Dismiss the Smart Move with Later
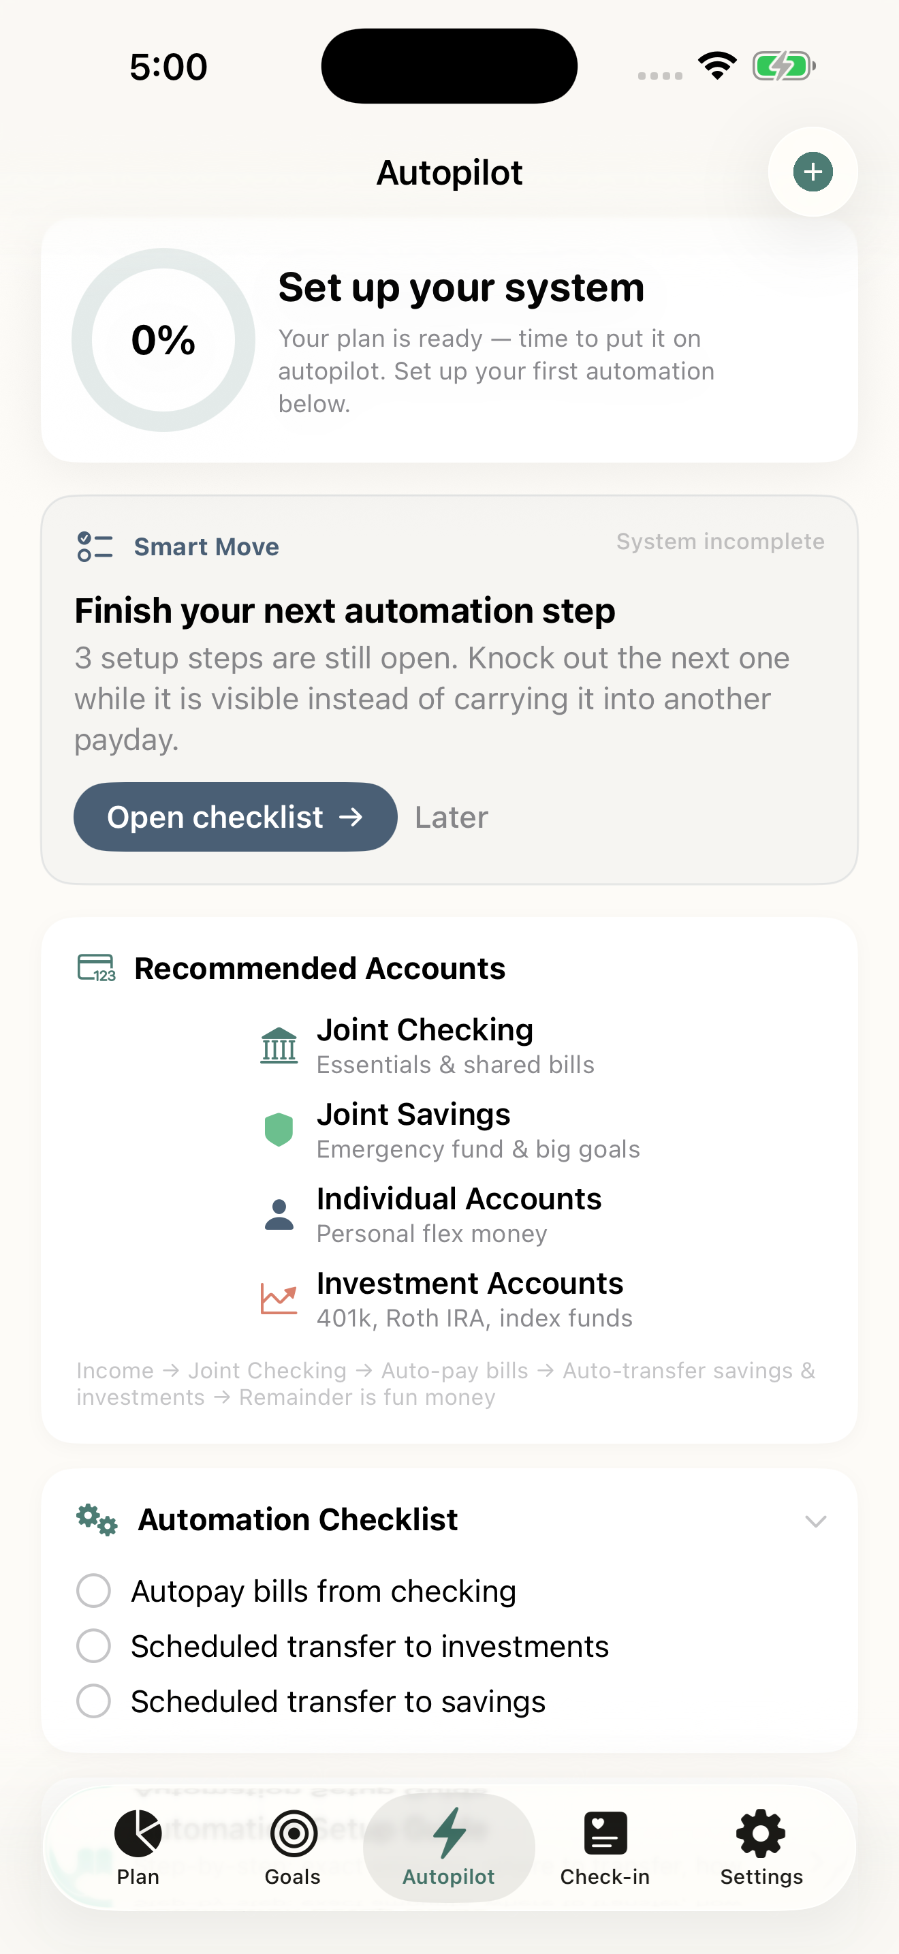Screen dimensions: 899x1954 tap(451, 817)
